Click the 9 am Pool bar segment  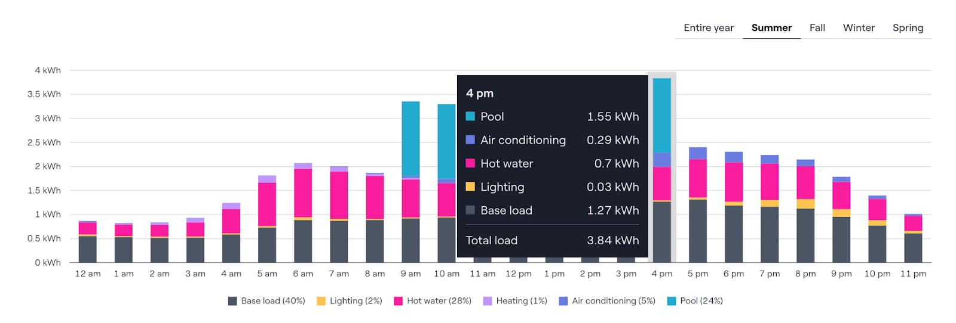[410, 139]
